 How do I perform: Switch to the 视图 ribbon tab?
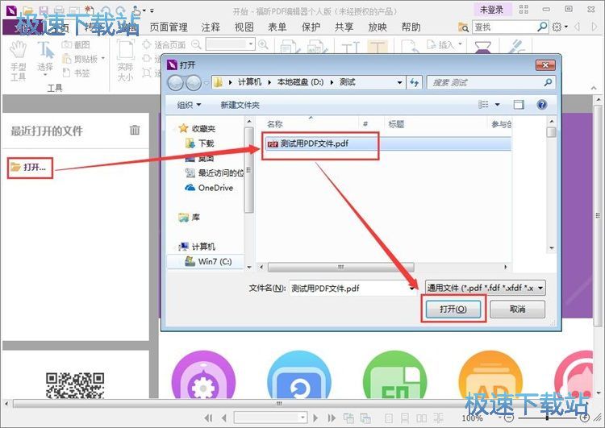coord(244,27)
